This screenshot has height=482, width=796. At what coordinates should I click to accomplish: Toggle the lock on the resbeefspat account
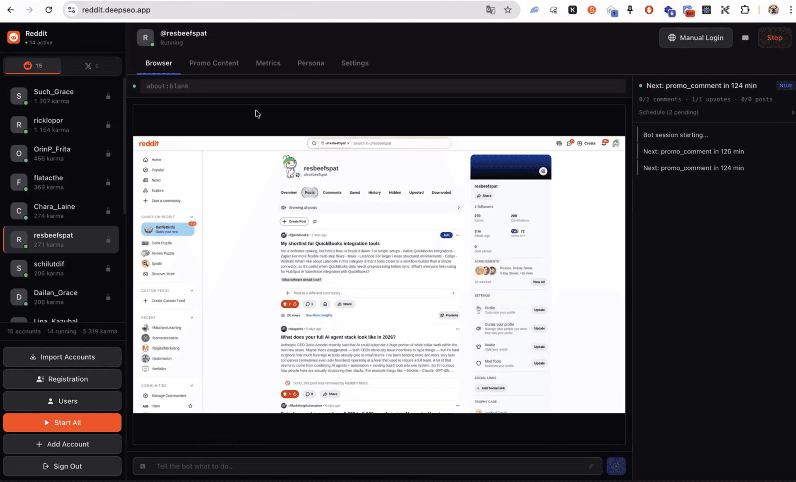108,239
